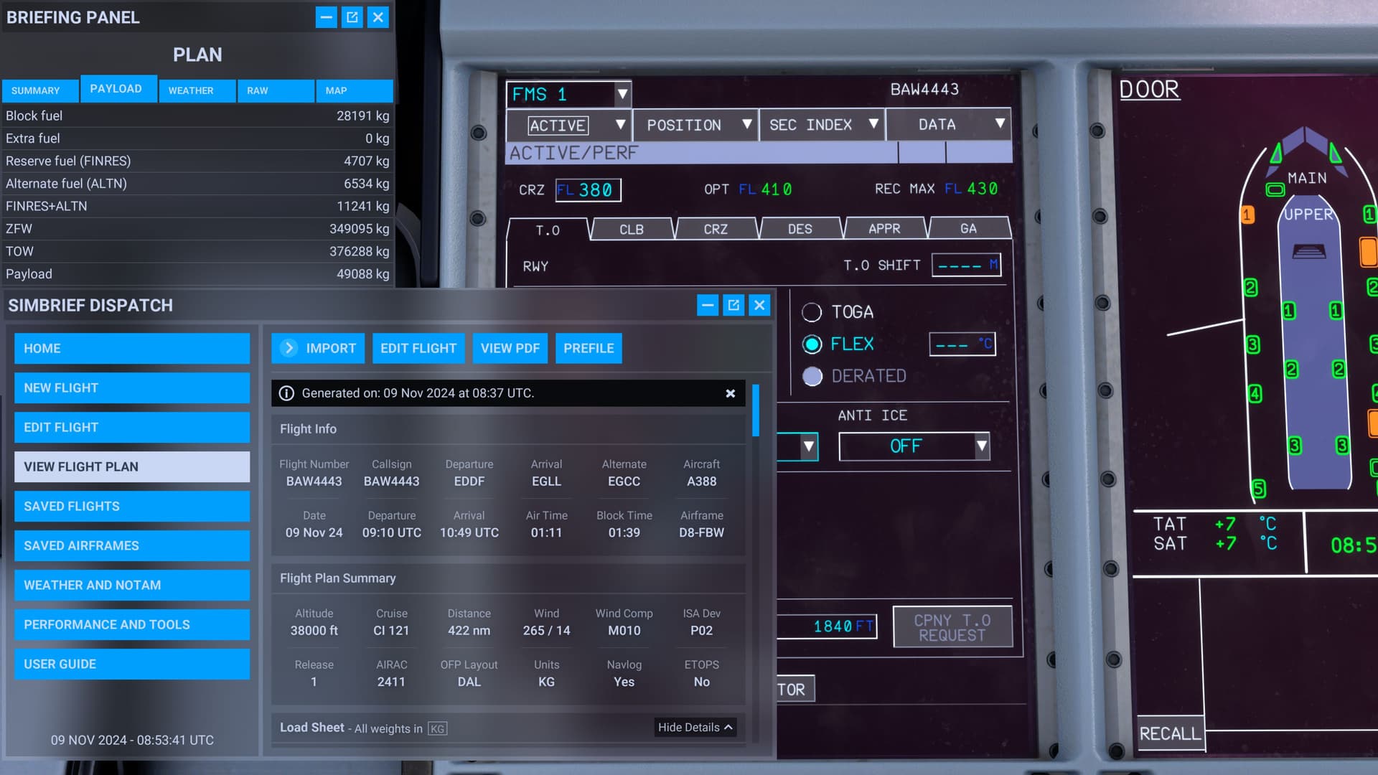
Task: Open the RAW tab in Plan
Action: [276, 90]
